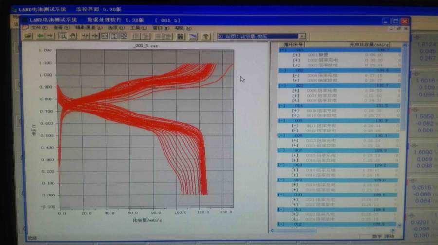Open the 选项 (Options) menu

(116, 28)
